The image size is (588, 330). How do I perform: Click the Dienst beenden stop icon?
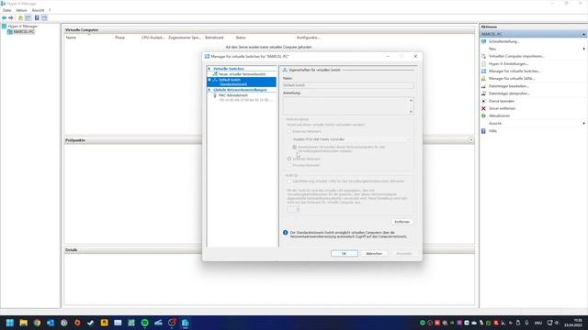click(484, 101)
